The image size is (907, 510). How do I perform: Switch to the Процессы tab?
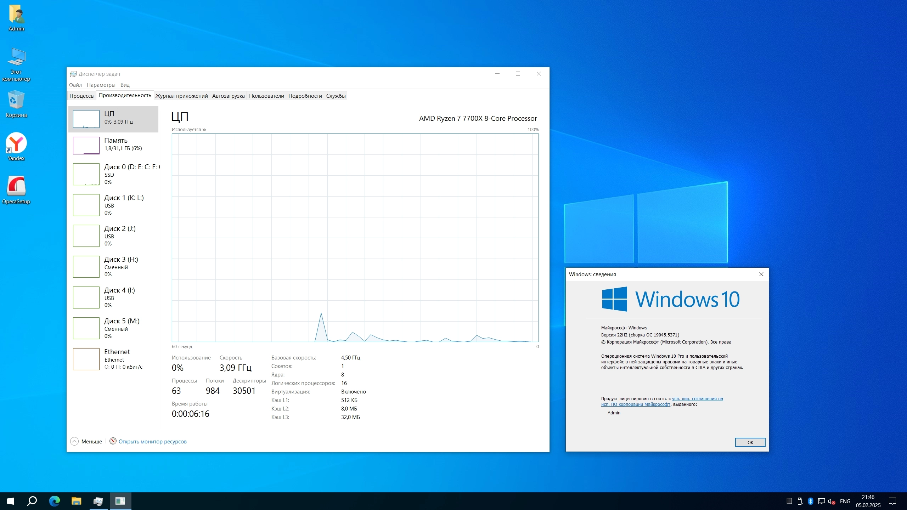[82, 96]
